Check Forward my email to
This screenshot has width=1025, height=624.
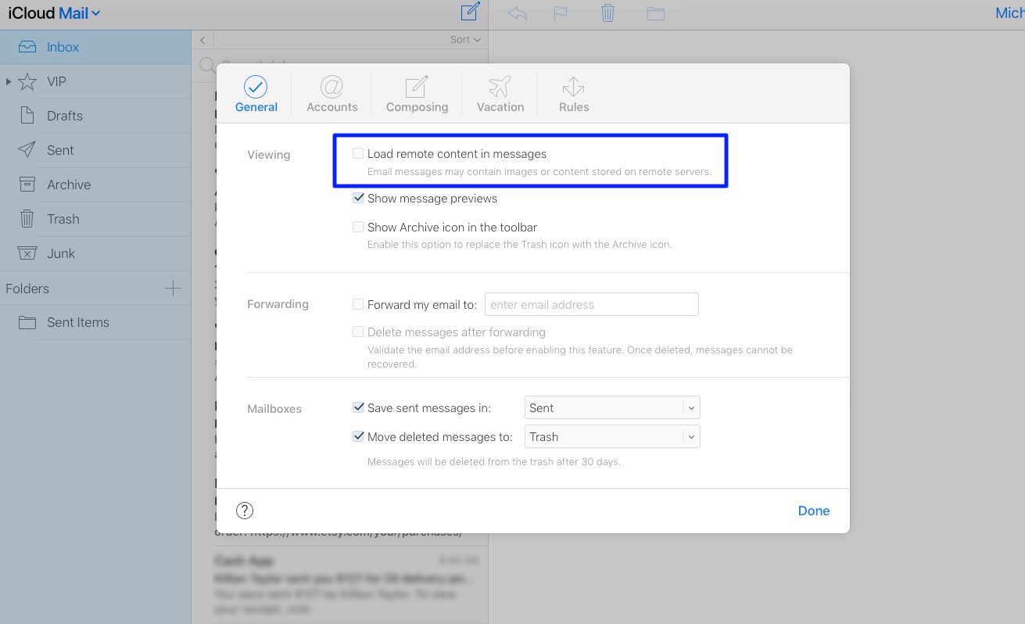pos(358,304)
